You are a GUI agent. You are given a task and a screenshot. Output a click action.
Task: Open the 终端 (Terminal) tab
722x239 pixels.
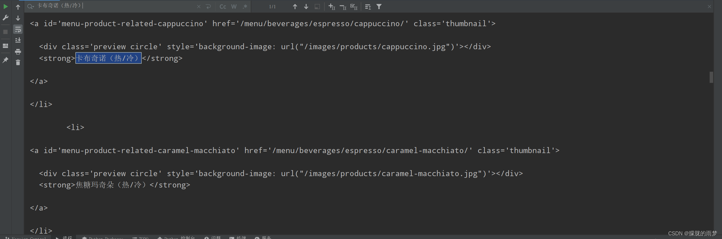coord(238,237)
